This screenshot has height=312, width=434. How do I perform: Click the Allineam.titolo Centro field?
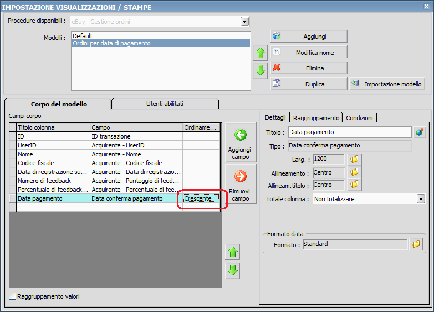329,185
